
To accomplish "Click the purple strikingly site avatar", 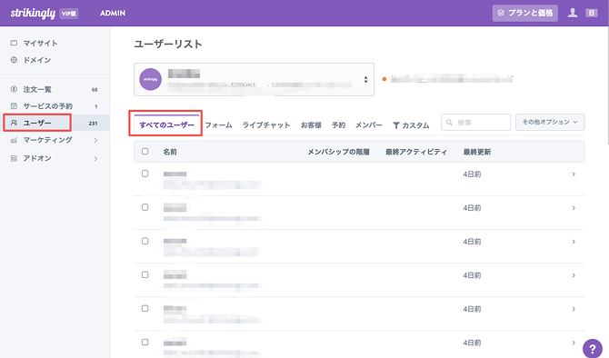I will (x=150, y=79).
